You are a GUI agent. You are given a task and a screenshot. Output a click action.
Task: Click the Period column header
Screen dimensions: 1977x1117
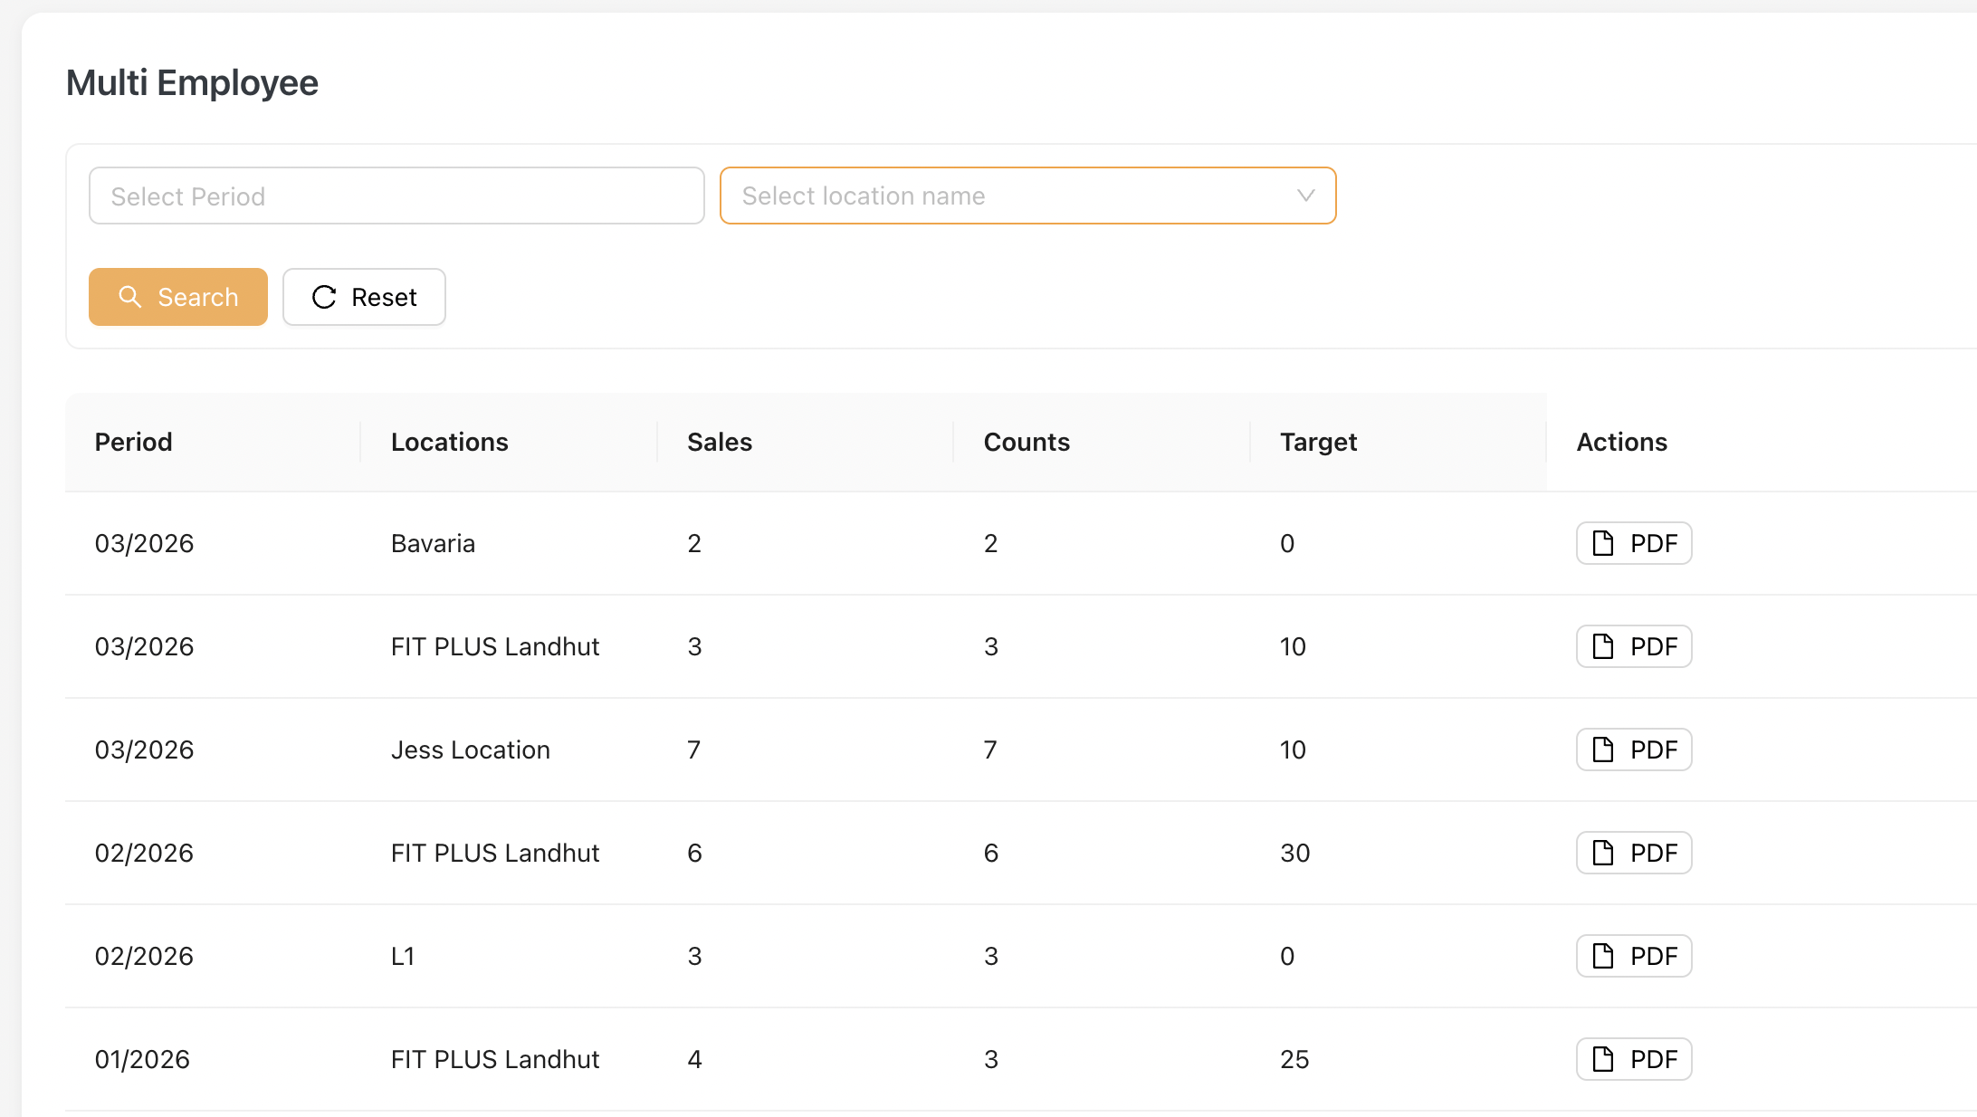coord(134,442)
